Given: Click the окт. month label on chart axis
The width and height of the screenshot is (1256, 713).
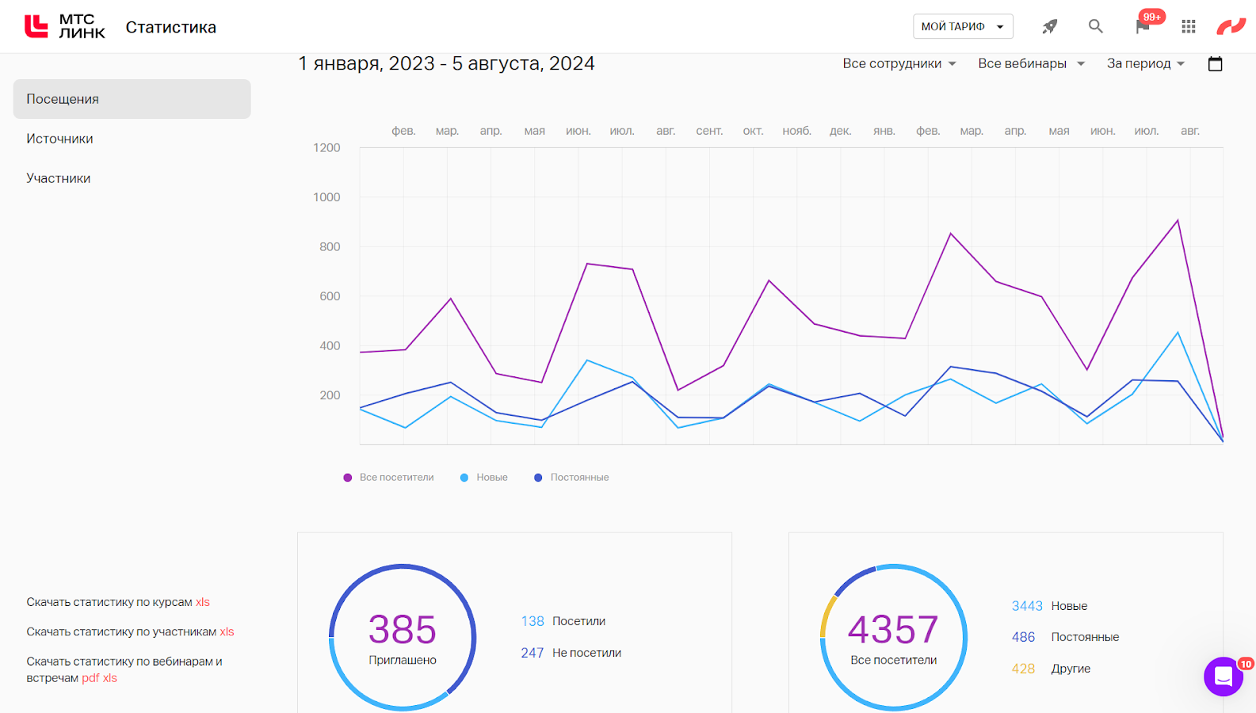Looking at the screenshot, I should [754, 131].
